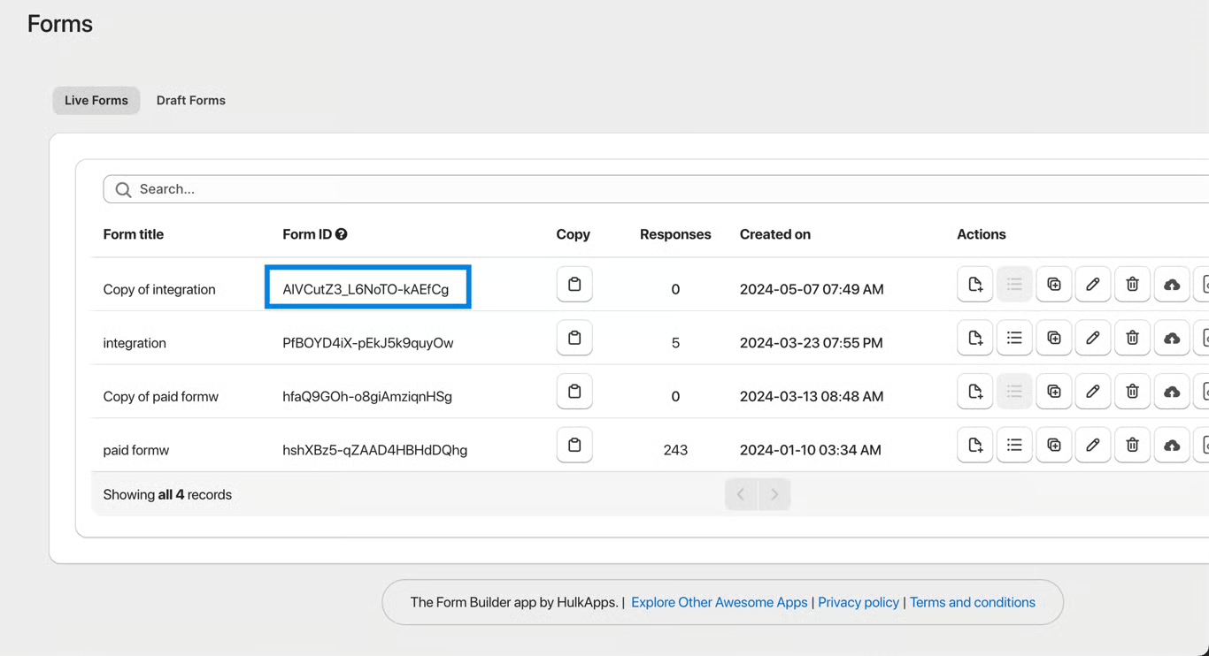Click the add-file icon for Copy of paid formw
This screenshot has width=1209, height=656.
tap(974, 392)
